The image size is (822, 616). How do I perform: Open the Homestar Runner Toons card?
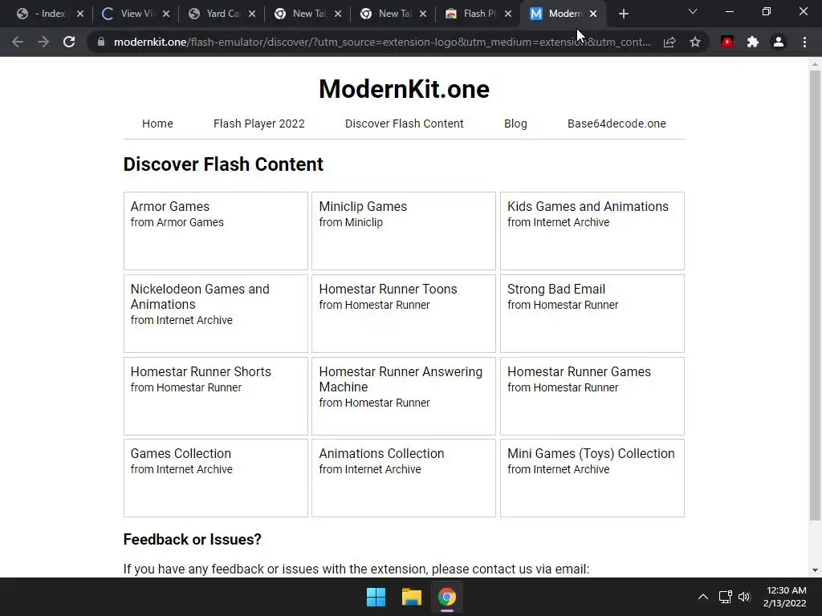pos(404,314)
